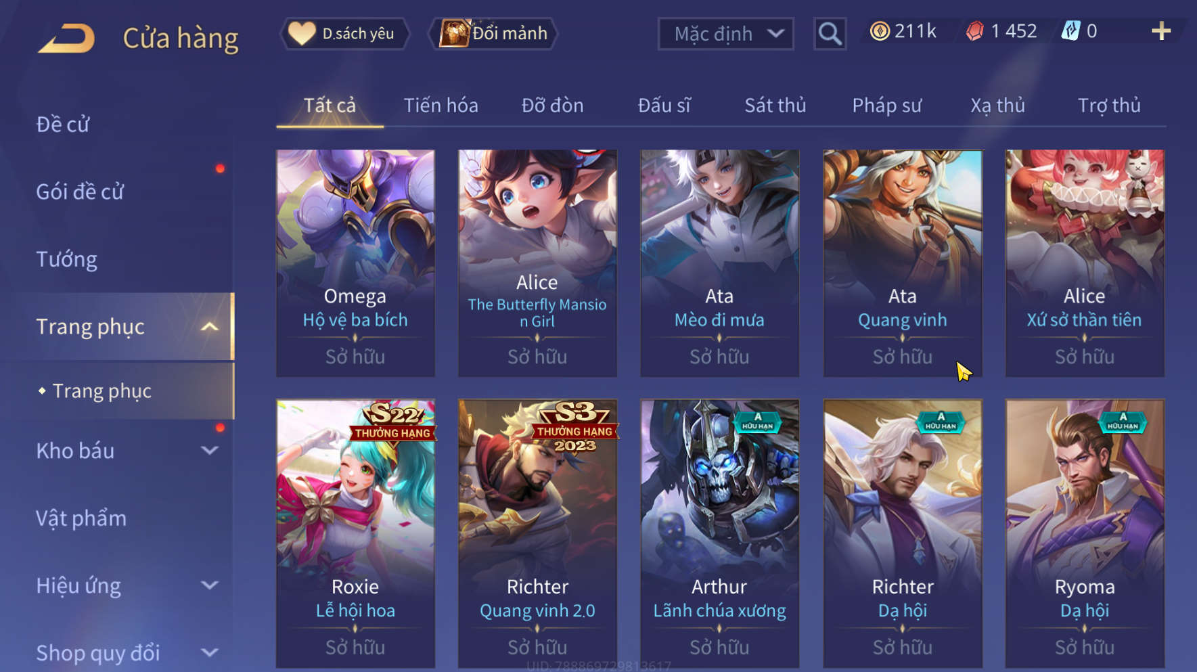The width and height of the screenshot is (1197, 672).
Task: Expand the Shop quy đổi section
Action: tap(210, 653)
